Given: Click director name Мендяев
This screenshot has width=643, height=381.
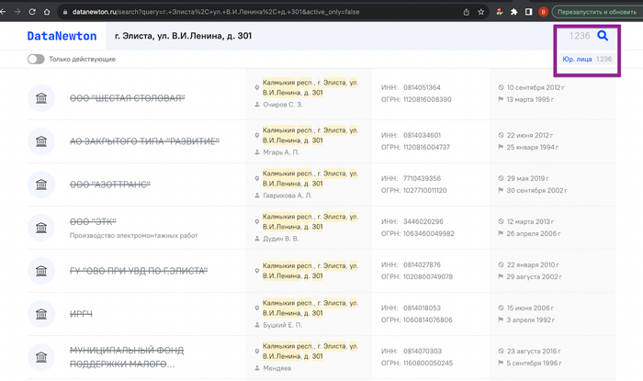Looking at the screenshot, I should tap(276, 368).
